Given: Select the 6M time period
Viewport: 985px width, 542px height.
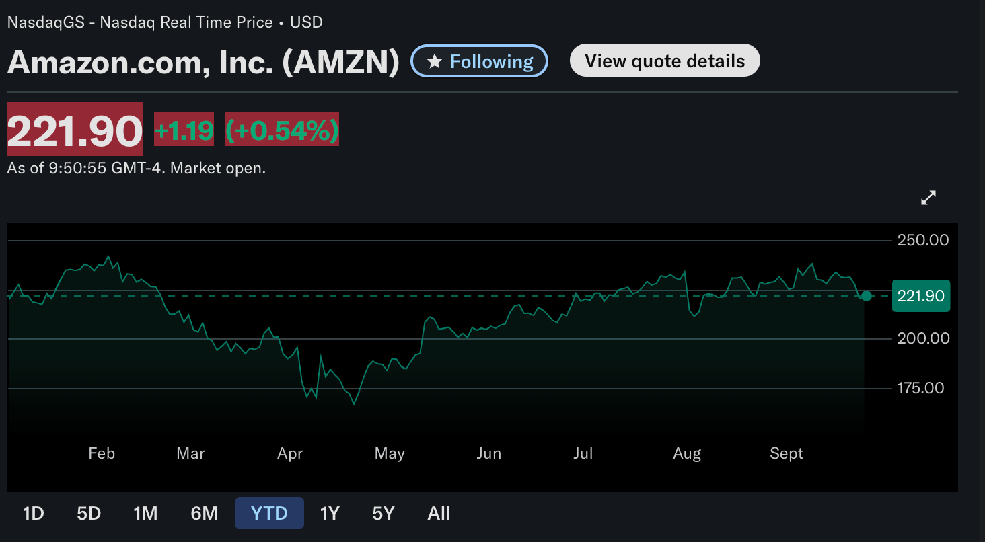Looking at the screenshot, I should [x=204, y=513].
